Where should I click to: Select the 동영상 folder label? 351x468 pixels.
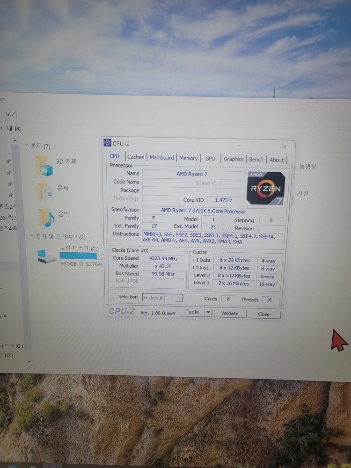tap(308, 167)
